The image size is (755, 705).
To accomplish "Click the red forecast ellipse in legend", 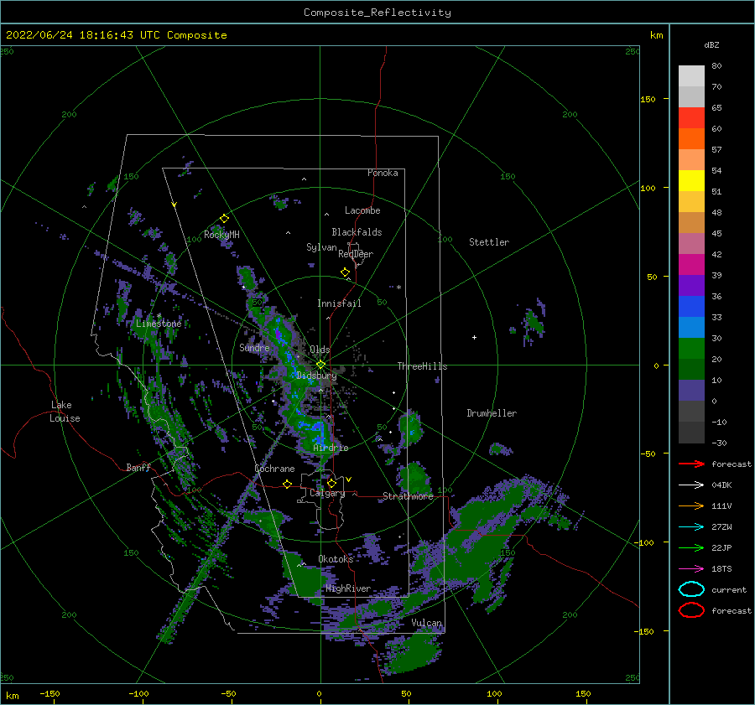I will pyautogui.click(x=691, y=610).
